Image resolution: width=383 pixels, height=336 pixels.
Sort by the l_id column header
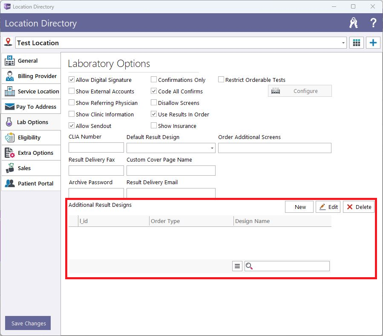114,221
